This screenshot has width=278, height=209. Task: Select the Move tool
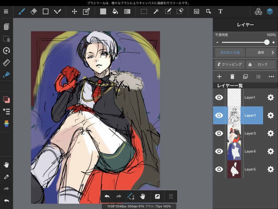(x=74, y=11)
